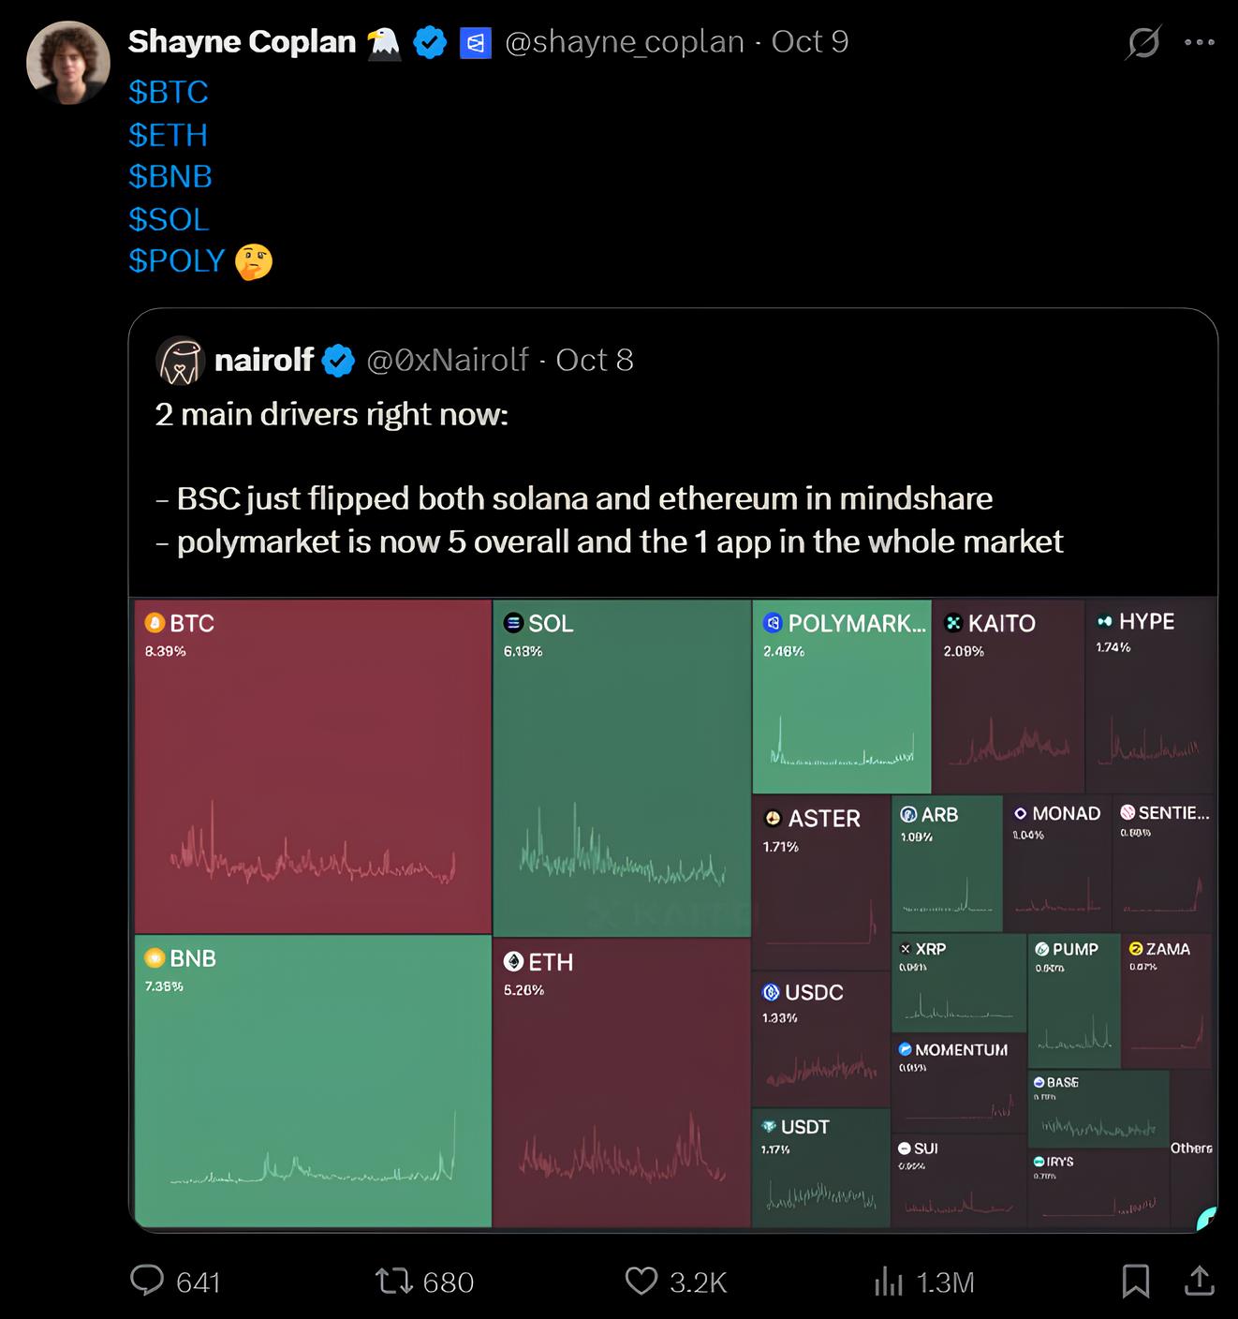This screenshot has width=1238, height=1319.
Task: Open the $POLY cashtag link
Action: click(x=177, y=260)
